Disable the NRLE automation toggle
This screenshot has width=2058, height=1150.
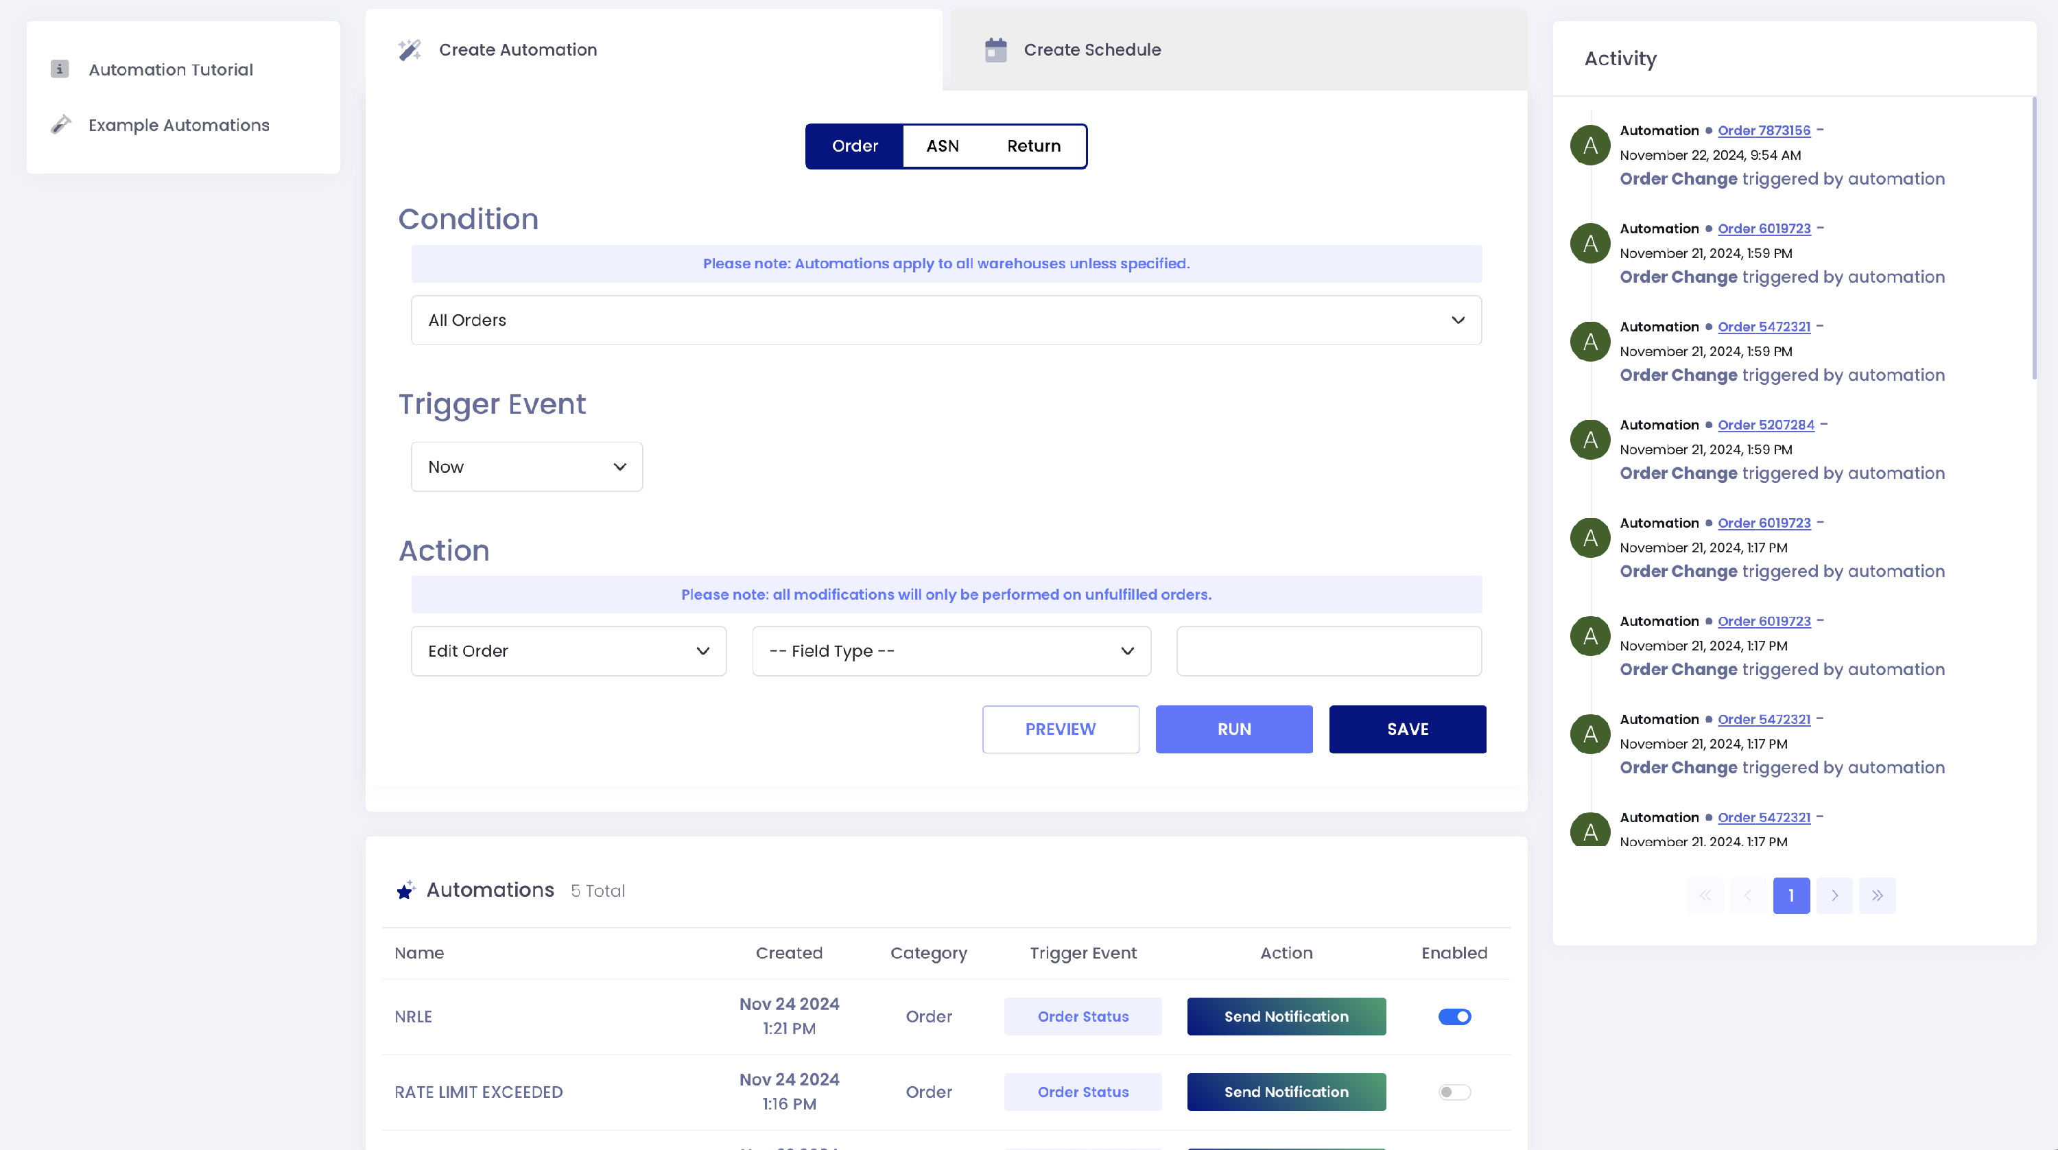click(x=1454, y=1016)
